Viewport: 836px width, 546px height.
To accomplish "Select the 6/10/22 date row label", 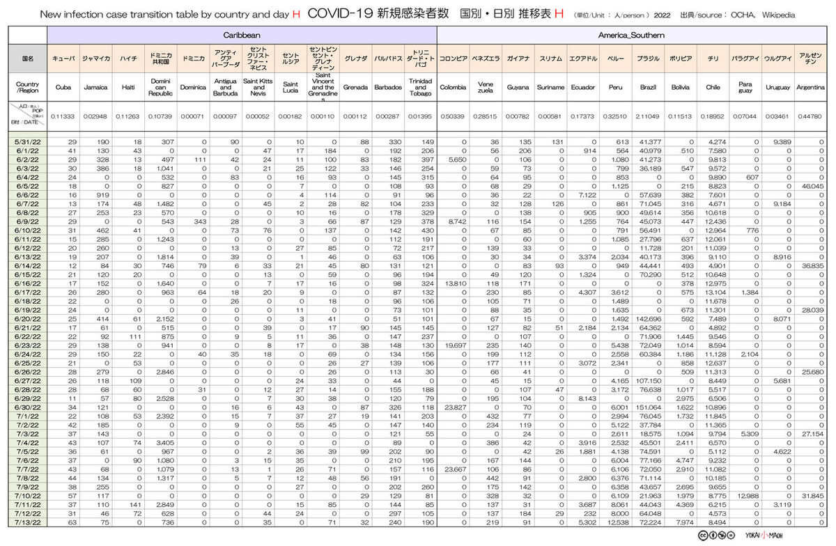I will (28, 230).
